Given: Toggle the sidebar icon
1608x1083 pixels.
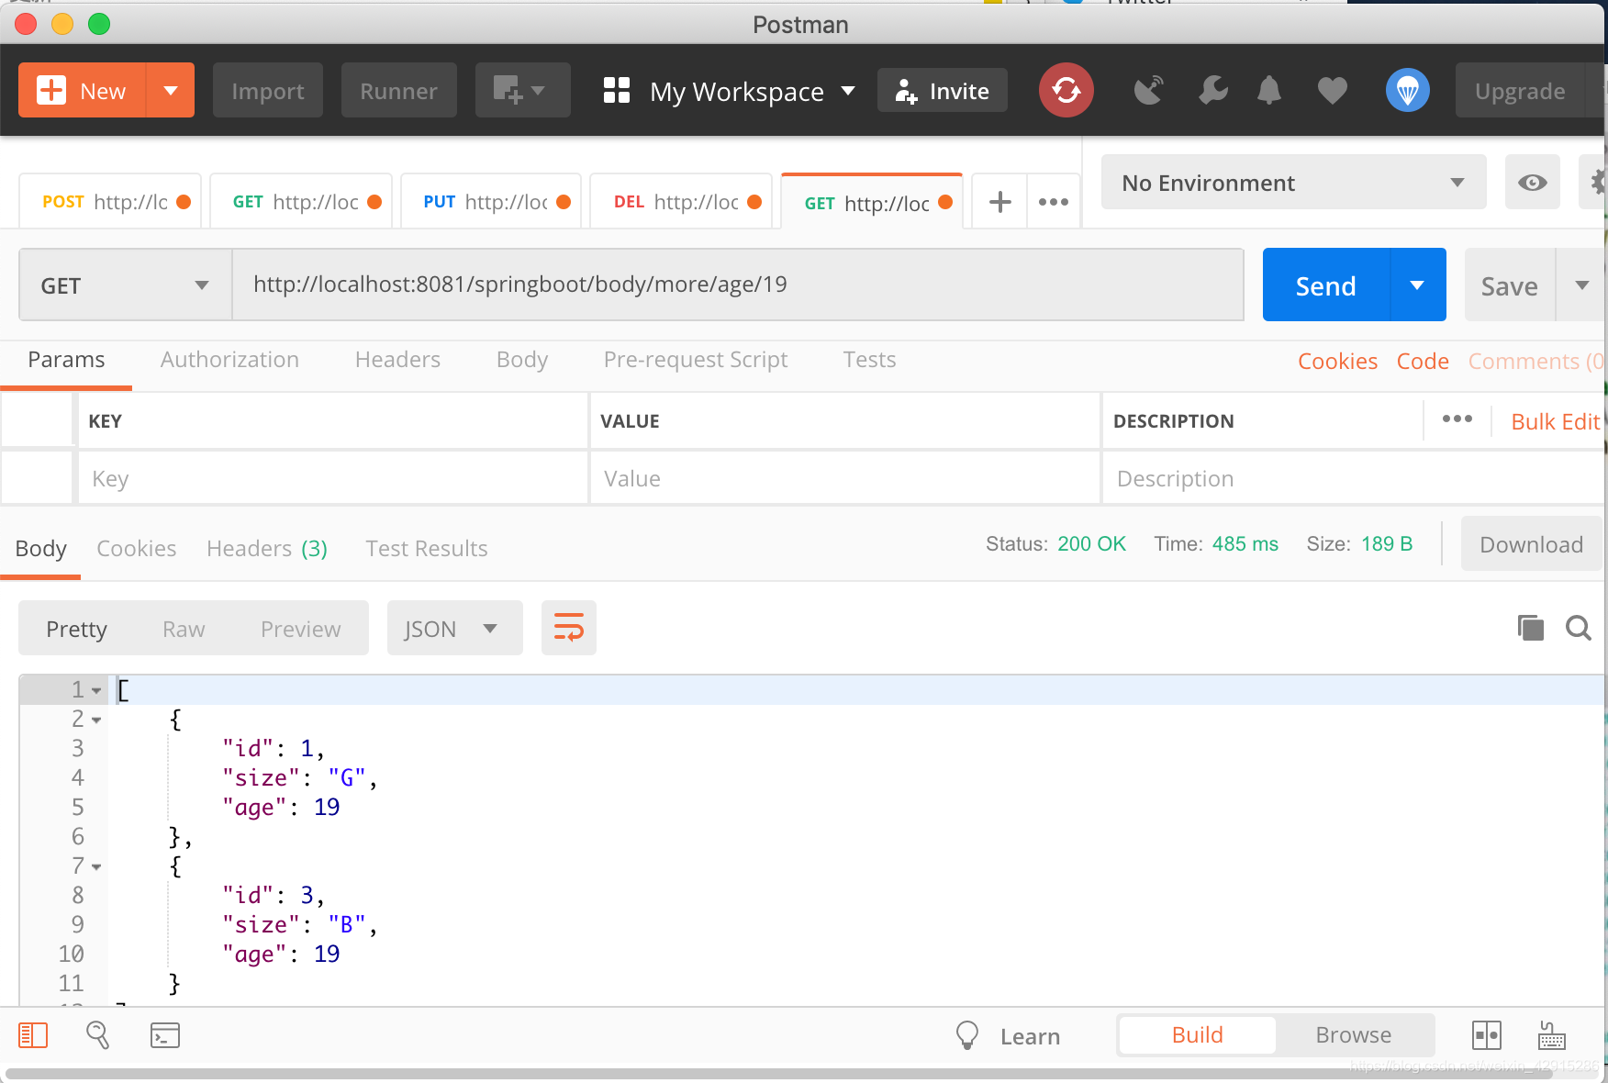Looking at the screenshot, I should (x=33, y=1035).
